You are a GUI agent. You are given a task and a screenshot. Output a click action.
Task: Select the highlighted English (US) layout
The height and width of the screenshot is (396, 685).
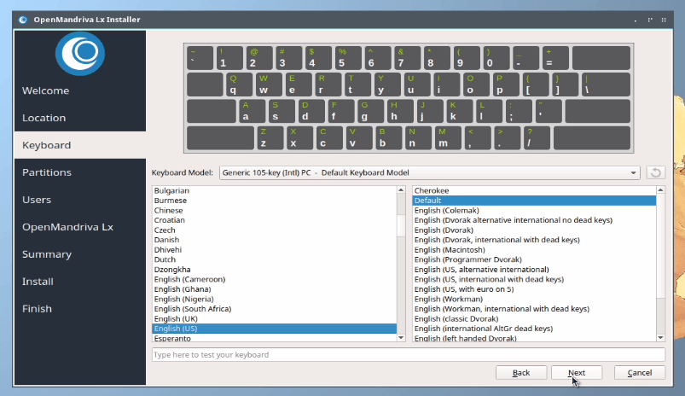275,329
